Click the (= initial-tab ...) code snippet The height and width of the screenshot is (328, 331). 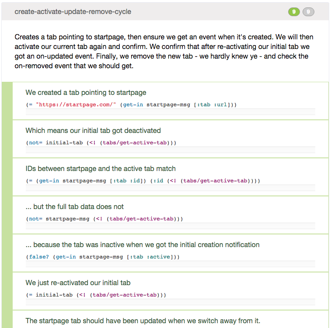[96, 295]
